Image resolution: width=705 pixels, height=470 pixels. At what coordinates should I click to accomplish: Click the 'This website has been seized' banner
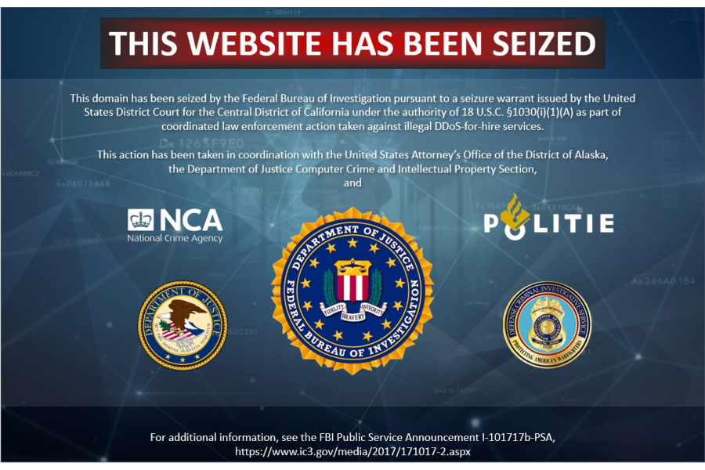(x=352, y=43)
